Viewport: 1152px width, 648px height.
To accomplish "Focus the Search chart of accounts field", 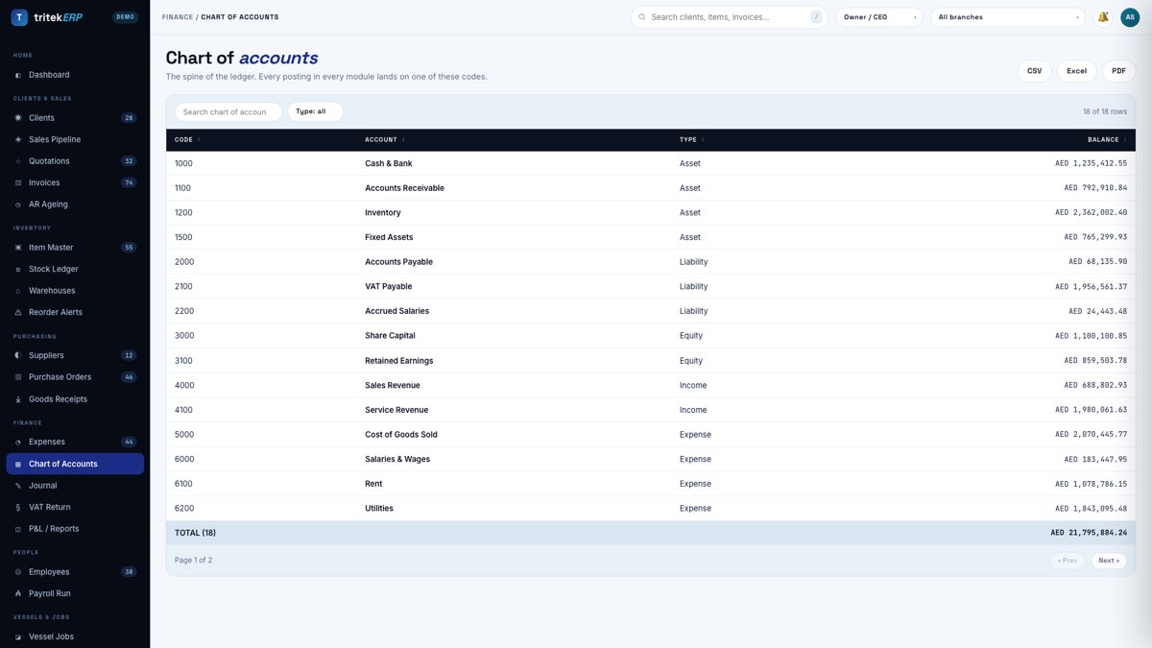I will [x=228, y=111].
